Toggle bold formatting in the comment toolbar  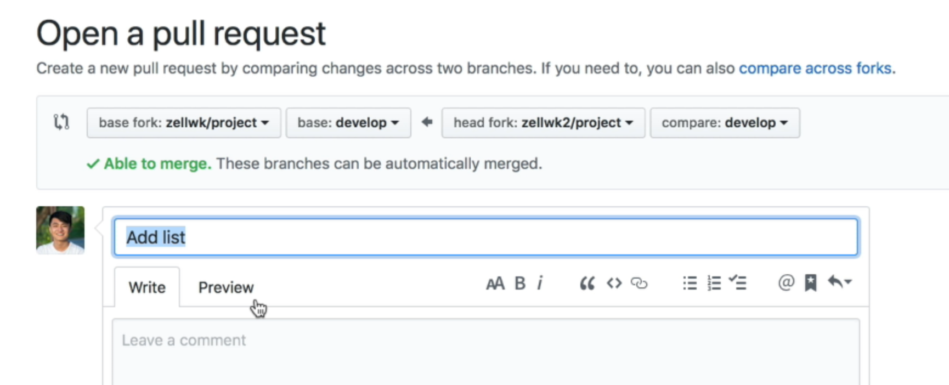pos(519,284)
